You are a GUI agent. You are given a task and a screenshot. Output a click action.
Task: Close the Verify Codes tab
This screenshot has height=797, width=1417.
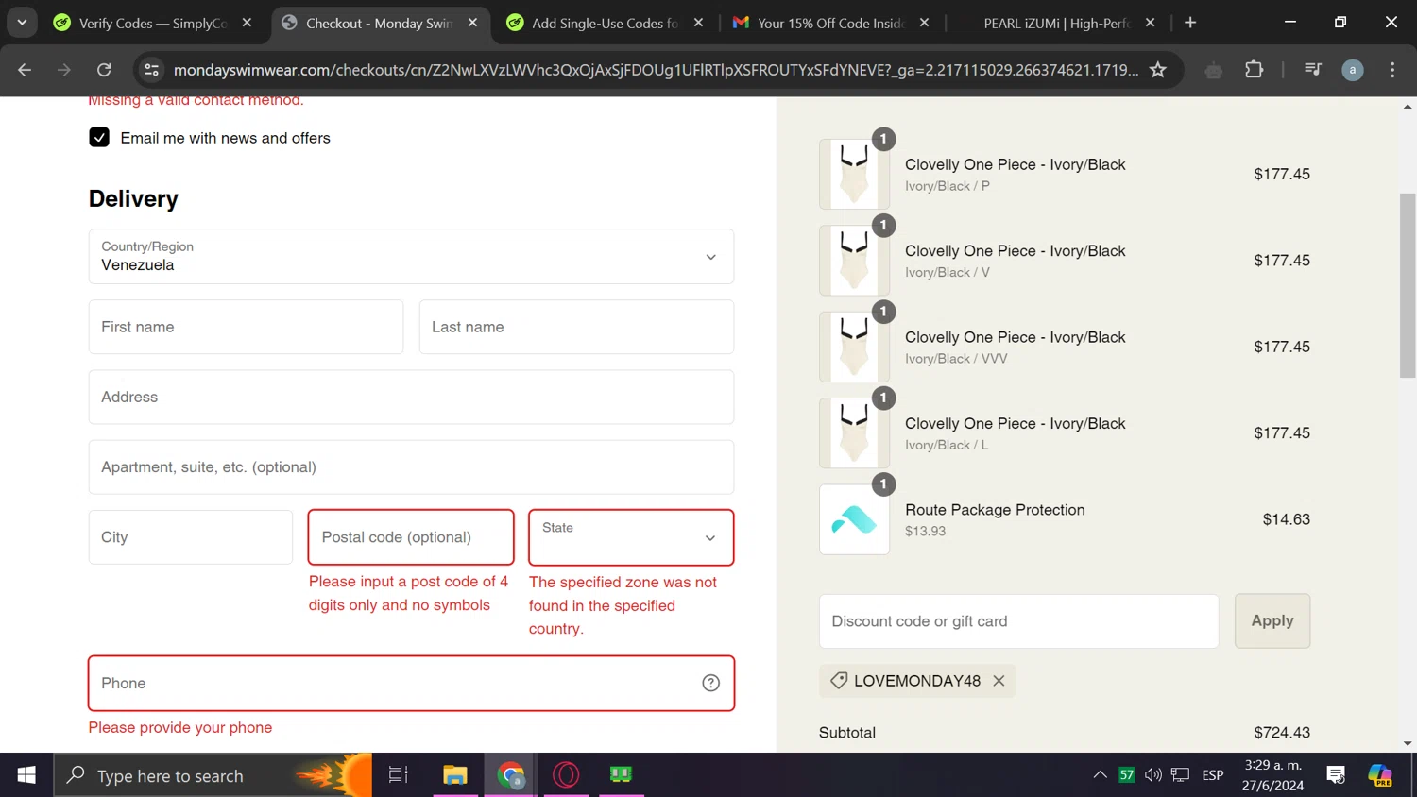coord(248,23)
